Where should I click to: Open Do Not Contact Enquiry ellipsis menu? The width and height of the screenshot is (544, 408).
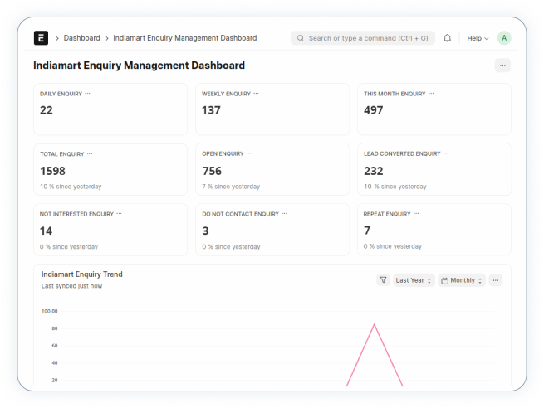[x=285, y=214]
